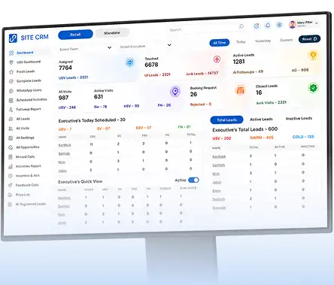Screen dimensions: 334x285
Task: Open Karthick in Total Leads table
Action: point(219,156)
